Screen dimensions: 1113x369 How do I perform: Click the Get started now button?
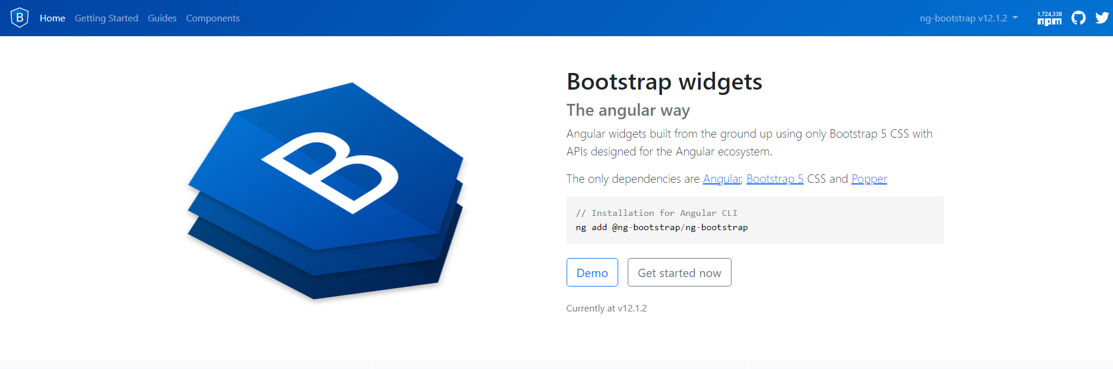point(679,272)
